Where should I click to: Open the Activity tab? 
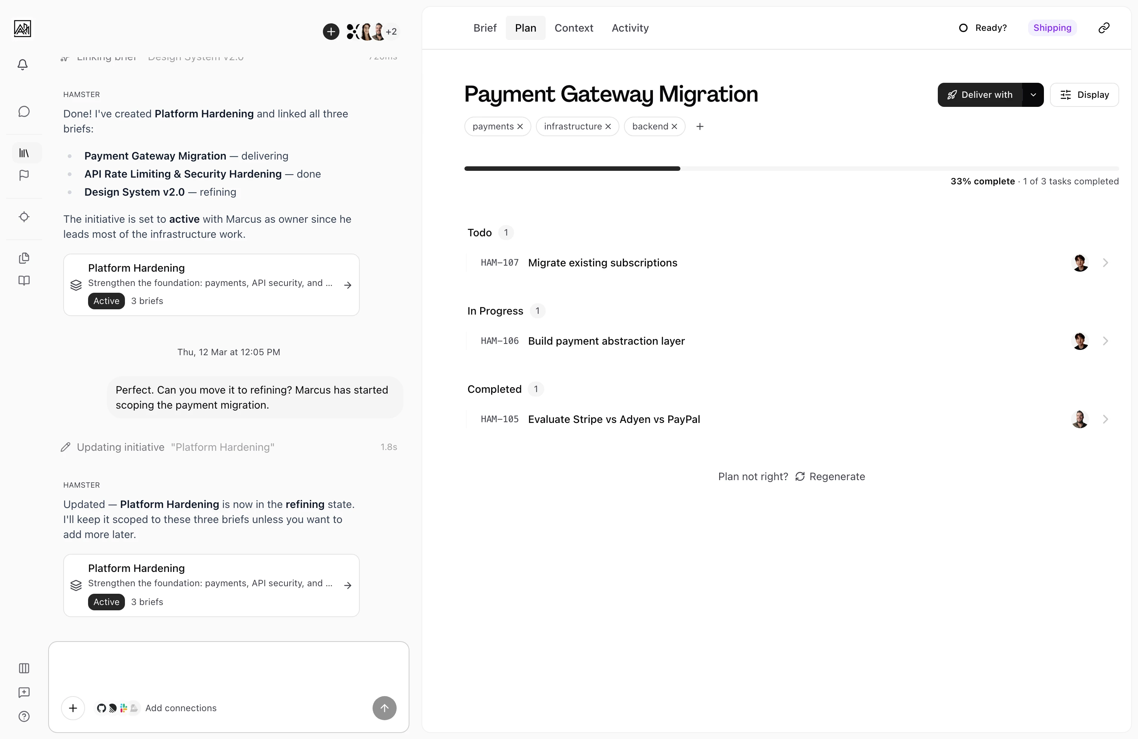click(x=630, y=28)
